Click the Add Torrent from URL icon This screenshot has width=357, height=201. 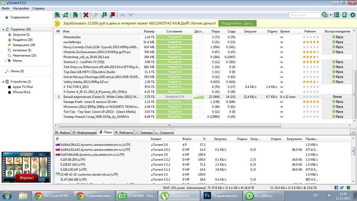tap(66, 15)
